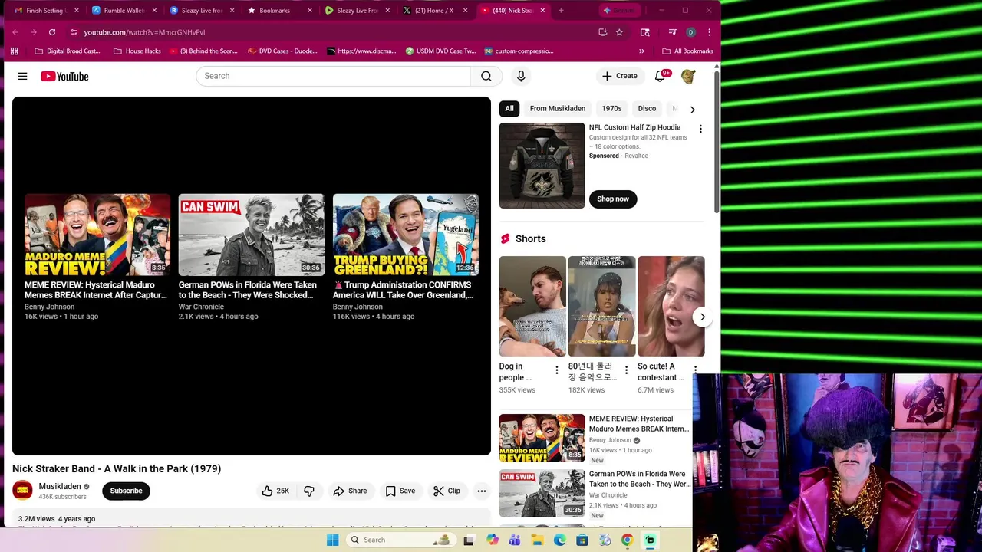The height and width of the screenshot is (552, 982).
Task: Switch to the 'Rumble Wallet' browser tab
Action: 123,11
